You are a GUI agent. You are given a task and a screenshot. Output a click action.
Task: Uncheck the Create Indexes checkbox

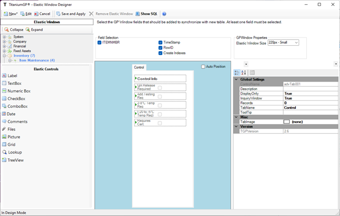[x=160, y=53]
